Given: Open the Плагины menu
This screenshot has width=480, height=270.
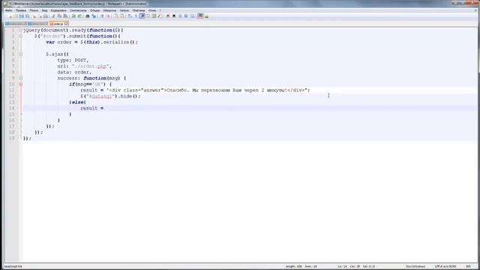Looking at the screenshot, I should [139, 10].
